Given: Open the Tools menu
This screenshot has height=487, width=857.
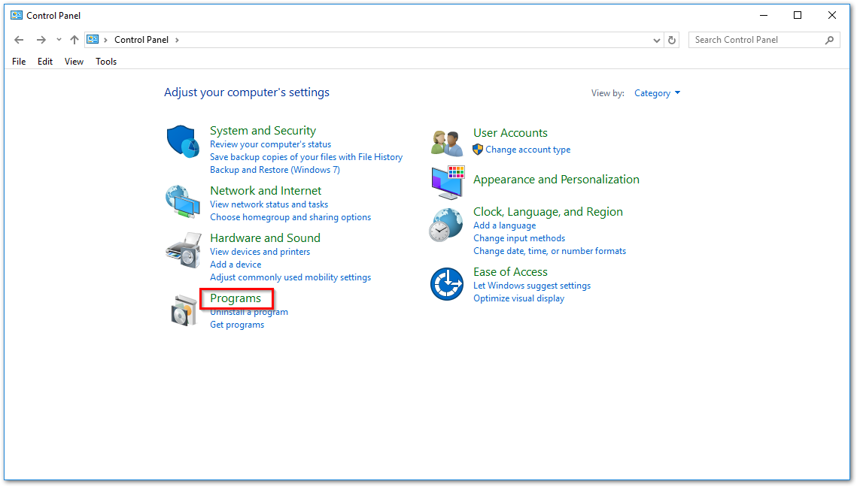Looking at the screenshot, I should 105,62.
